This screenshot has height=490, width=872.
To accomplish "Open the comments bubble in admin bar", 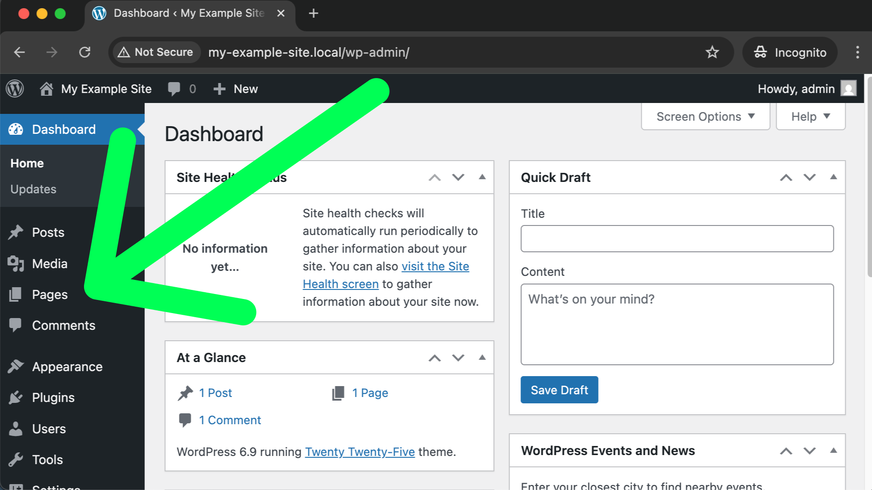I will [x=174, y=88].
